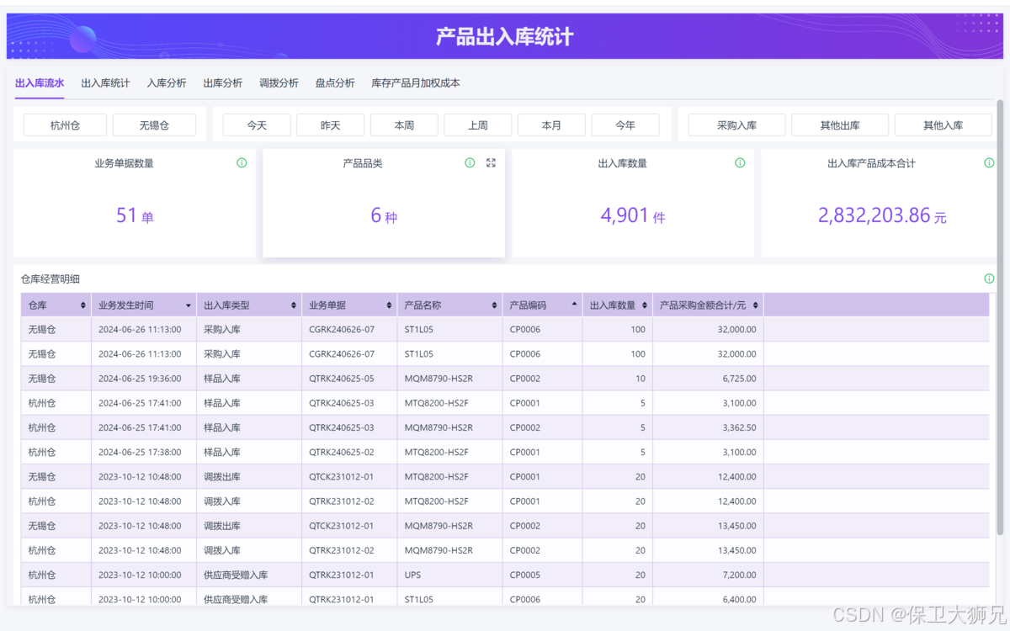
Task: Select the 上周 date filter
Action: (x=478, y=125)
